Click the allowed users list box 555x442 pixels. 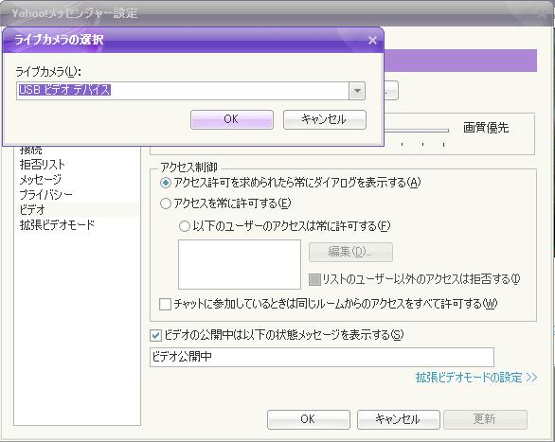click(240, 264)
